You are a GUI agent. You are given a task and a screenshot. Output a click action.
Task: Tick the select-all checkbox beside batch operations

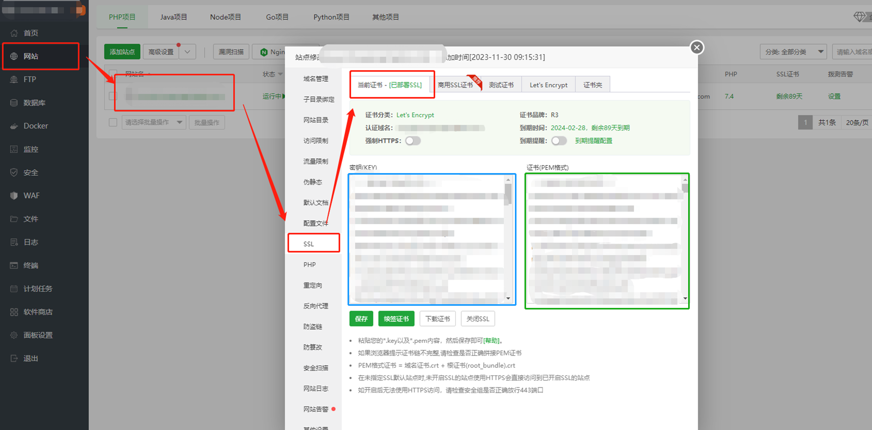113,122
